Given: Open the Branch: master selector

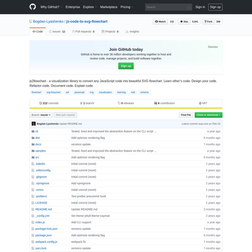Looking at the screenshot, I should click(x=41, y=115).
